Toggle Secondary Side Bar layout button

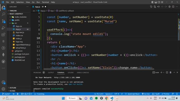(x=159, y=2)
